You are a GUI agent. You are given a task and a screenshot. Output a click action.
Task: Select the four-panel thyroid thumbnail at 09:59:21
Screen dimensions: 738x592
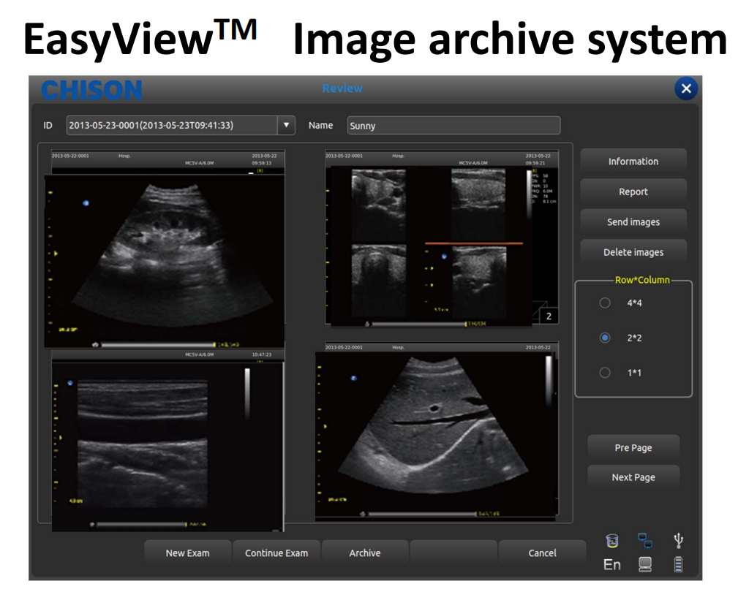[x=442, y=238]
